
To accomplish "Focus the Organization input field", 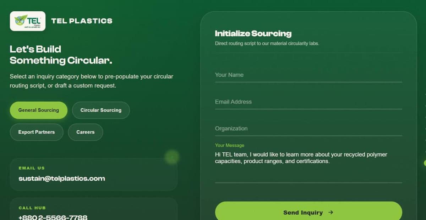I will coord(308,129).
